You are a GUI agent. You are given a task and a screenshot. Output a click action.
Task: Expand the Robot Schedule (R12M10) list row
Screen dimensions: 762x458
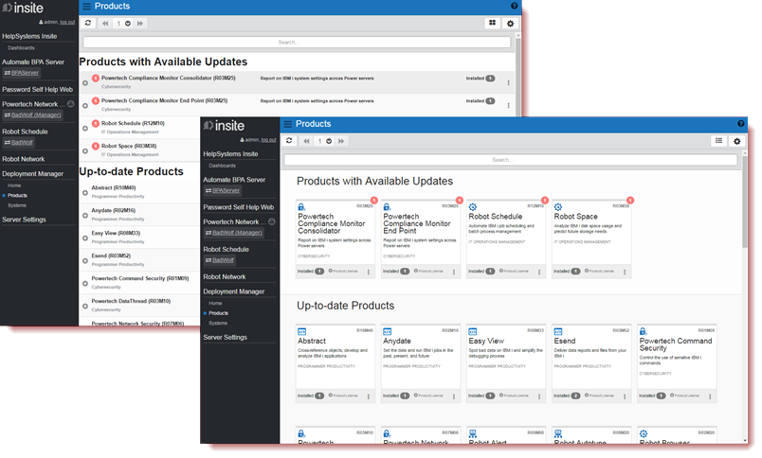coord(84,126)
